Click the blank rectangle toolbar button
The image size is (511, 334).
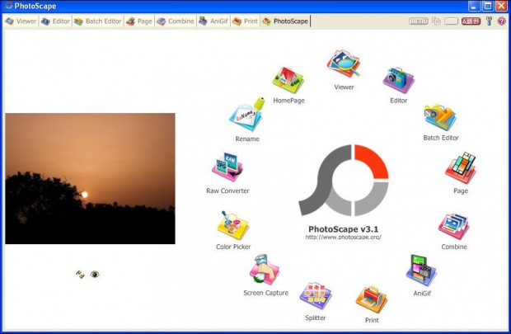[452, 21]
